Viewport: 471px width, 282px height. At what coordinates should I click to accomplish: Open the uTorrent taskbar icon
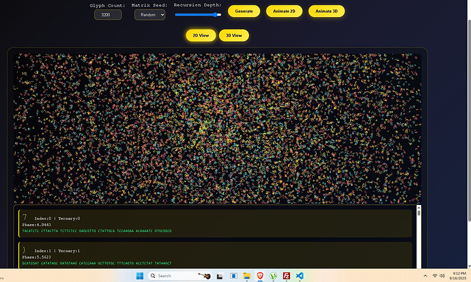pos(274,276)
